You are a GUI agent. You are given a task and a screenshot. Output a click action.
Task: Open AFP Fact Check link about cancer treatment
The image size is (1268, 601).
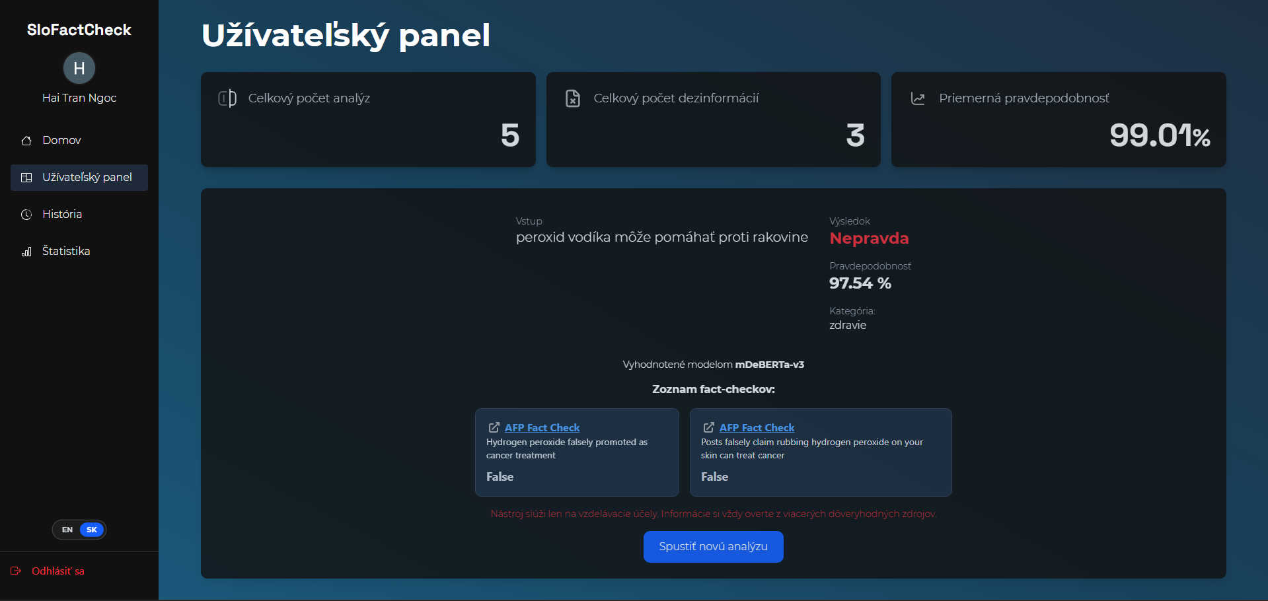click(542, 427)
